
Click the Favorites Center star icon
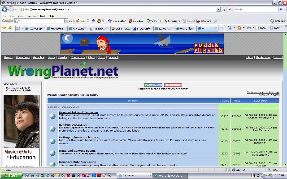(4, 28)
